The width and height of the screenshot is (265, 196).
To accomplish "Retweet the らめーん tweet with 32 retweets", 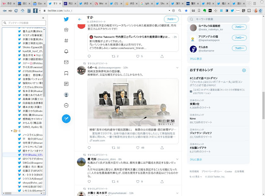I will [x=113, y=148].
